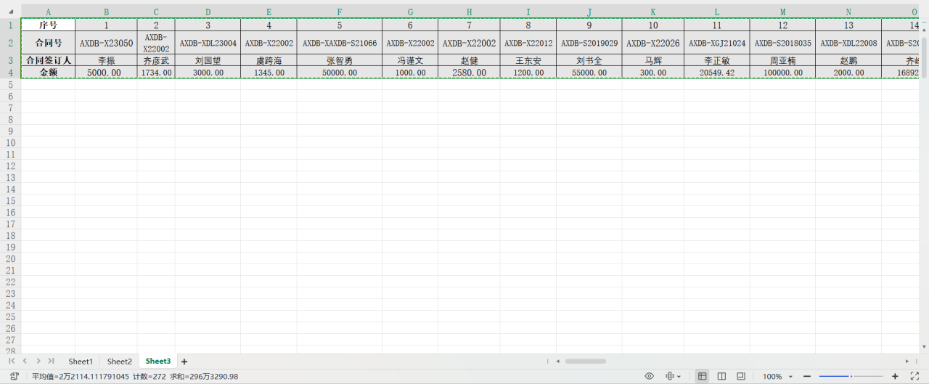Enter full screen mode via status bar icon
Screen dimensions: 929x384
(x=914, y=376)
